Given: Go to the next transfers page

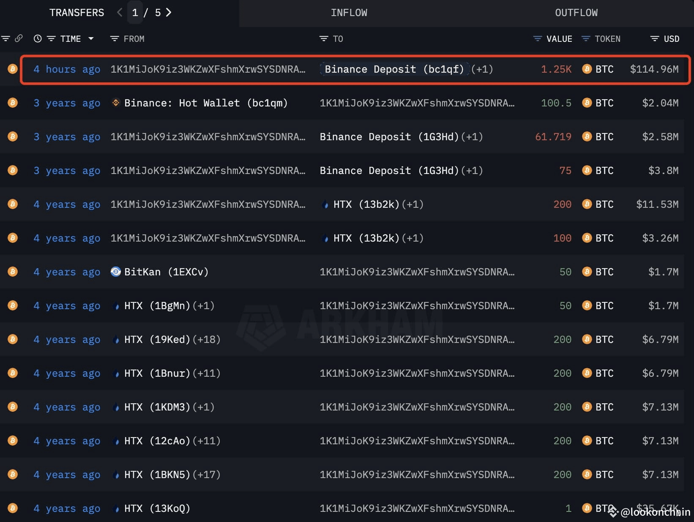Looking at the screenshot, I should (169, 13).
